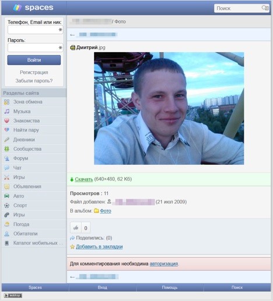Screen dimensions: 273x301
Task: Click the Войти login button
Action: coord(34,60)
